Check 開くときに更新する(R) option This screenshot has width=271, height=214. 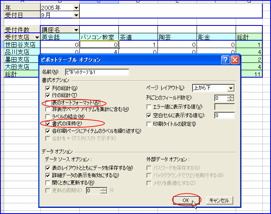[48, 183]
